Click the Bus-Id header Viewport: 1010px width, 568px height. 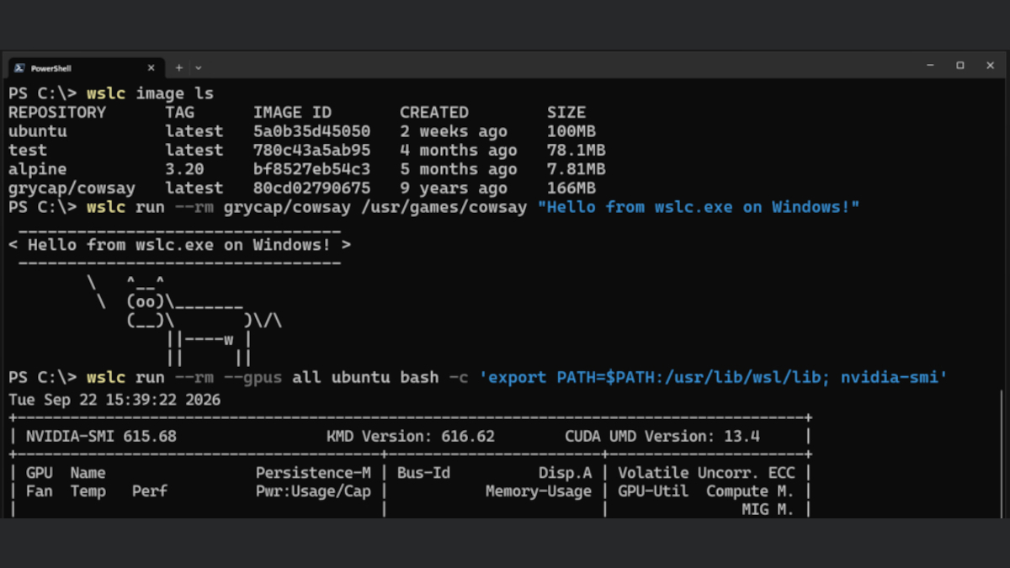423,473
